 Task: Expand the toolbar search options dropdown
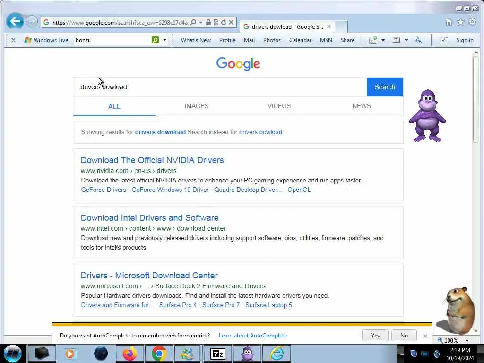click(165, 40)
